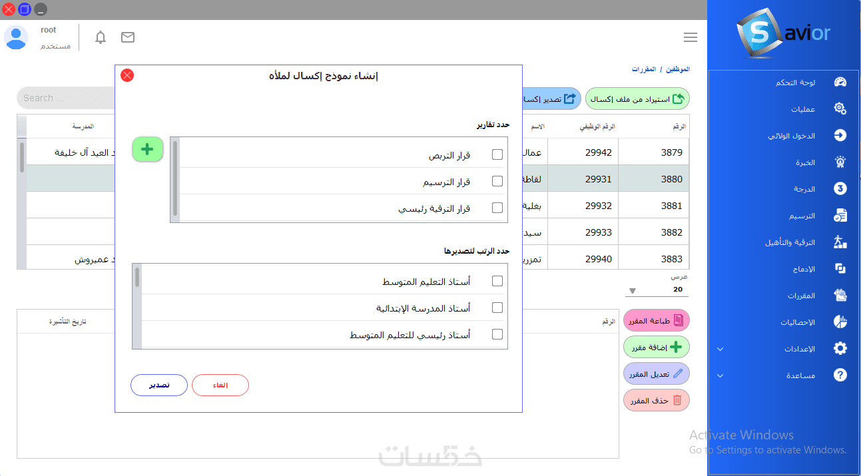Expand the الإعدادات sidebar submenu chevron

coord(720,349)
